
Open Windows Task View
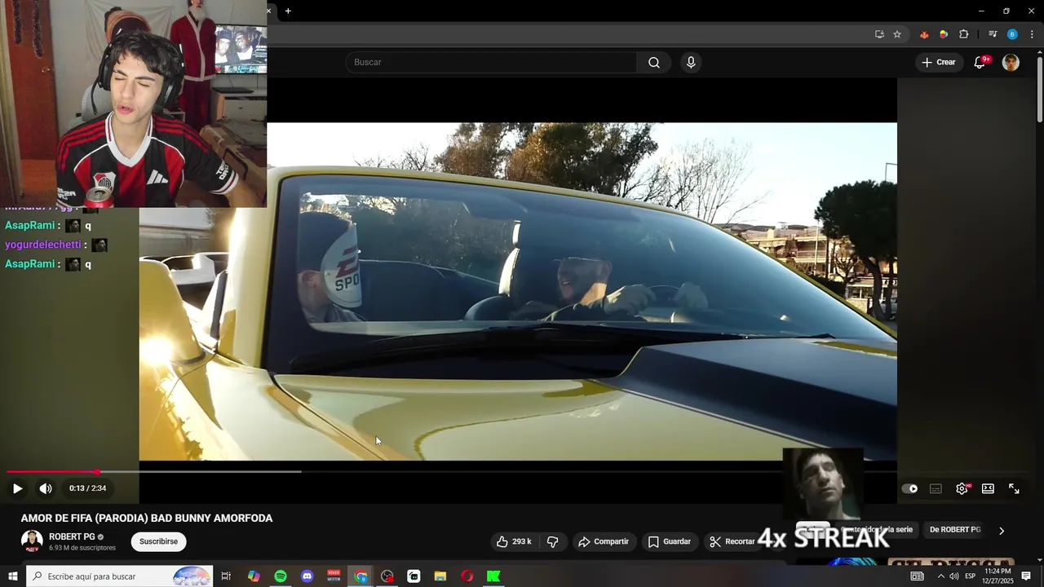click(x=226, y=576)
